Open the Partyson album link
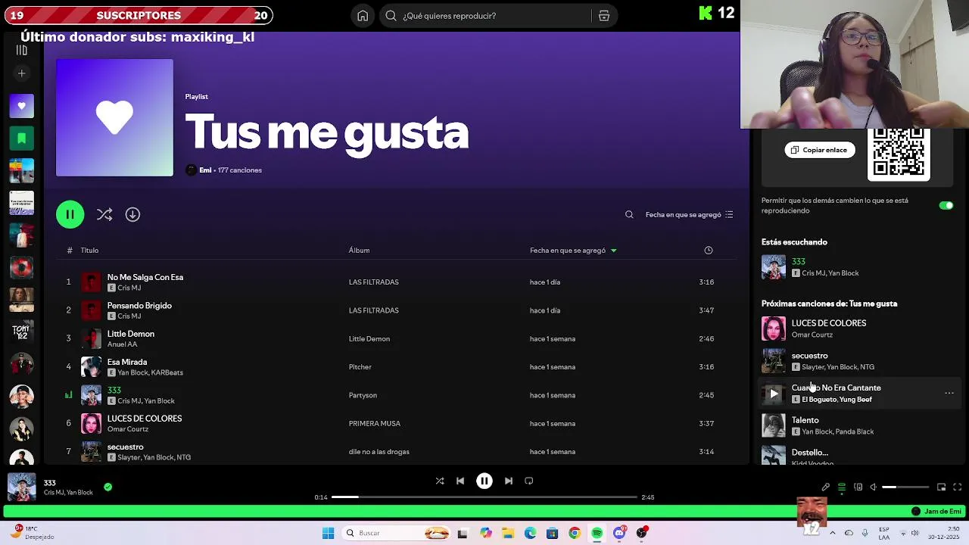Image resolution: width=969 pixels, height=545 pixels. point(363,395)
